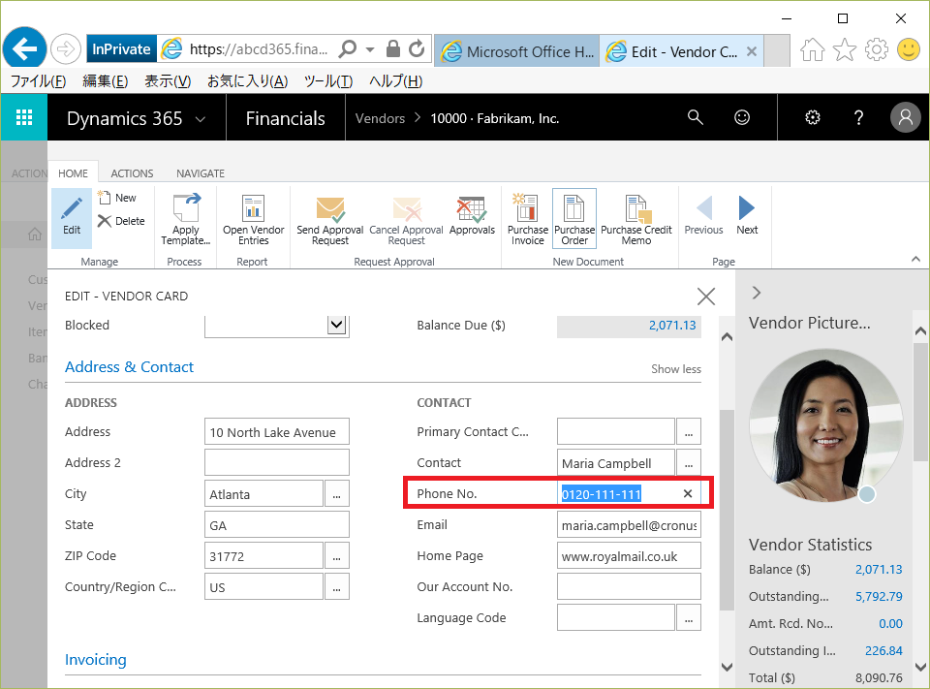Click the browser forward arrow button
This screenshot has height=689, width=930.
(x=65, y=49)
